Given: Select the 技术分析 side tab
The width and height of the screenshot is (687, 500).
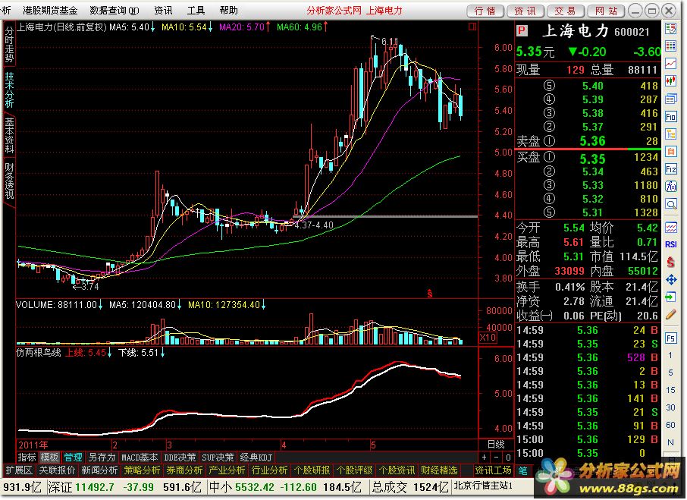Looking at the screenshot, I should [x=9, y=90].
